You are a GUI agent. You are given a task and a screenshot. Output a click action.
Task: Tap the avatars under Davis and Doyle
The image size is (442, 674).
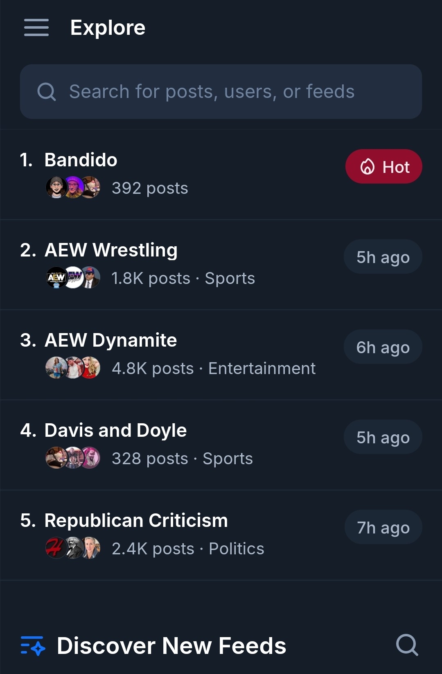(x=73, y=458)
